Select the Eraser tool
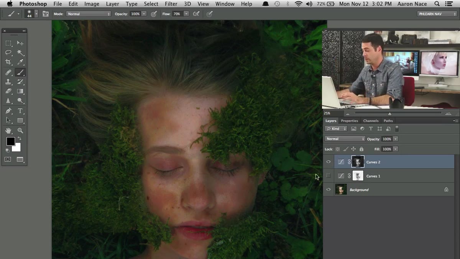 pos(8,91)
